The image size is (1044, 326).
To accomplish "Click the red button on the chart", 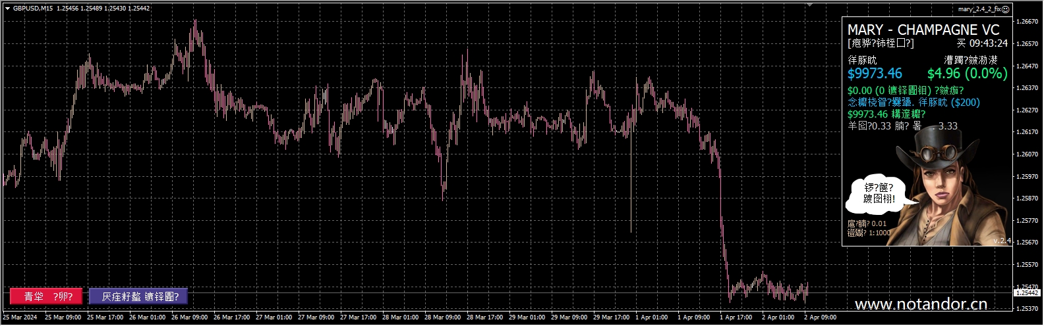I will pos(46,296).
